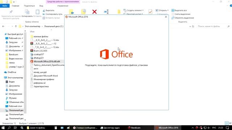The width and height of the screenshot is (232, 130).
Task: Switch to details view icon in status bar
Action: click(x=227, y=123)
